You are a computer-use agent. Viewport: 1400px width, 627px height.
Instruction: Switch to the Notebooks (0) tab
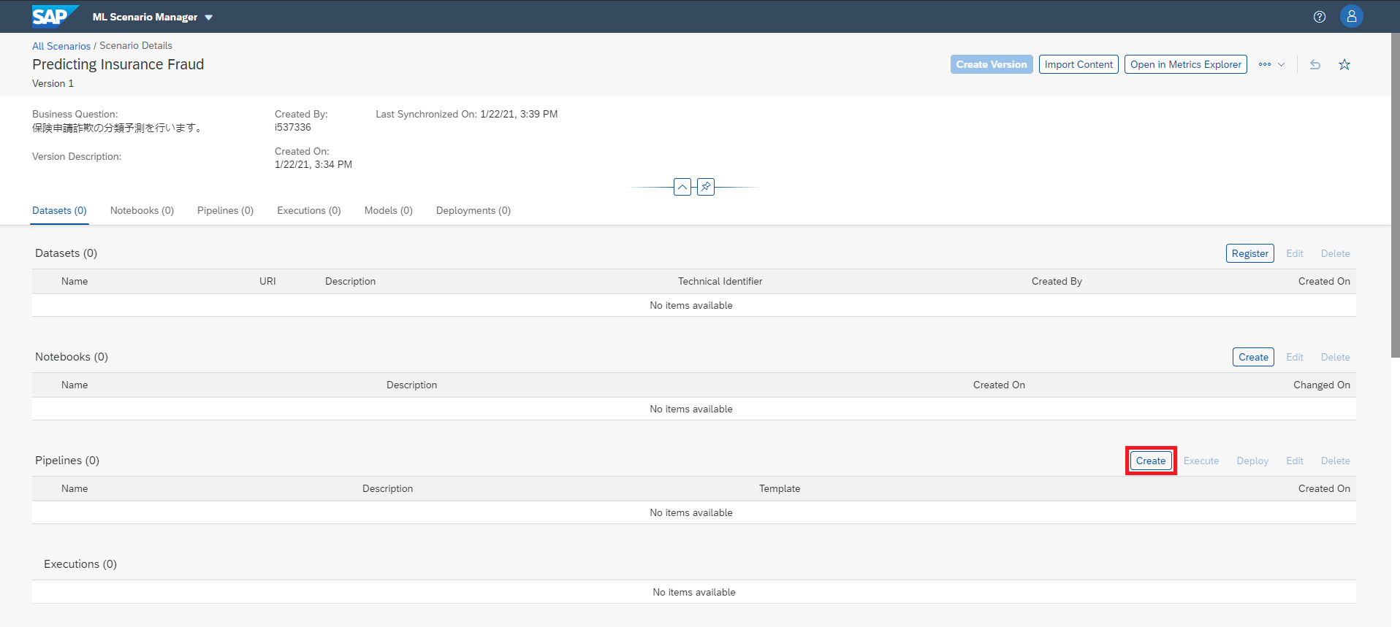click(x=142, y=210)
